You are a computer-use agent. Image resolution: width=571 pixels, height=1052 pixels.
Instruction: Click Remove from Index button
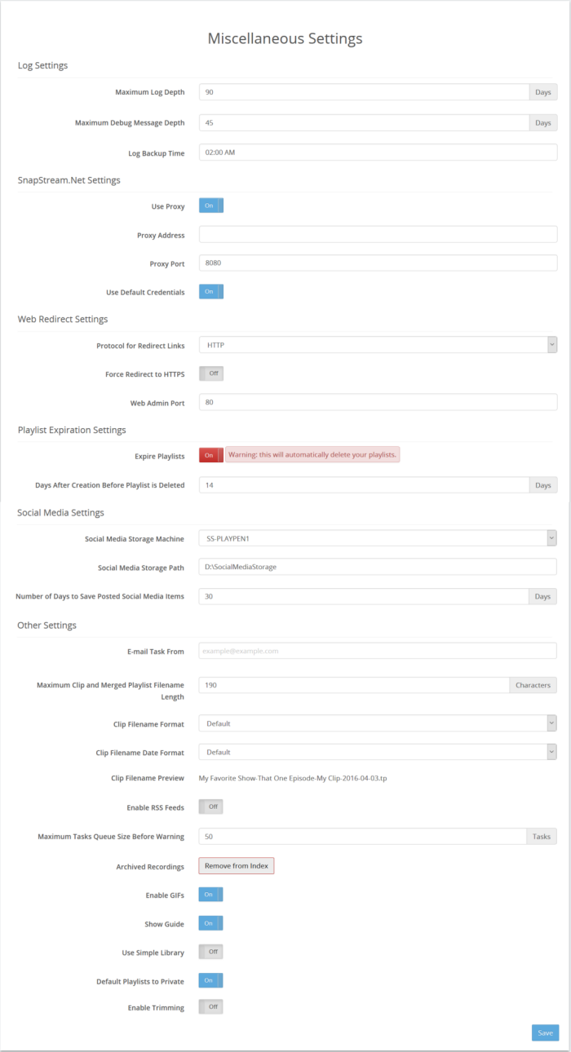coord(237,866)
